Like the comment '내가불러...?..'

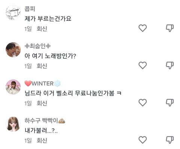click(x=142, y=140)
